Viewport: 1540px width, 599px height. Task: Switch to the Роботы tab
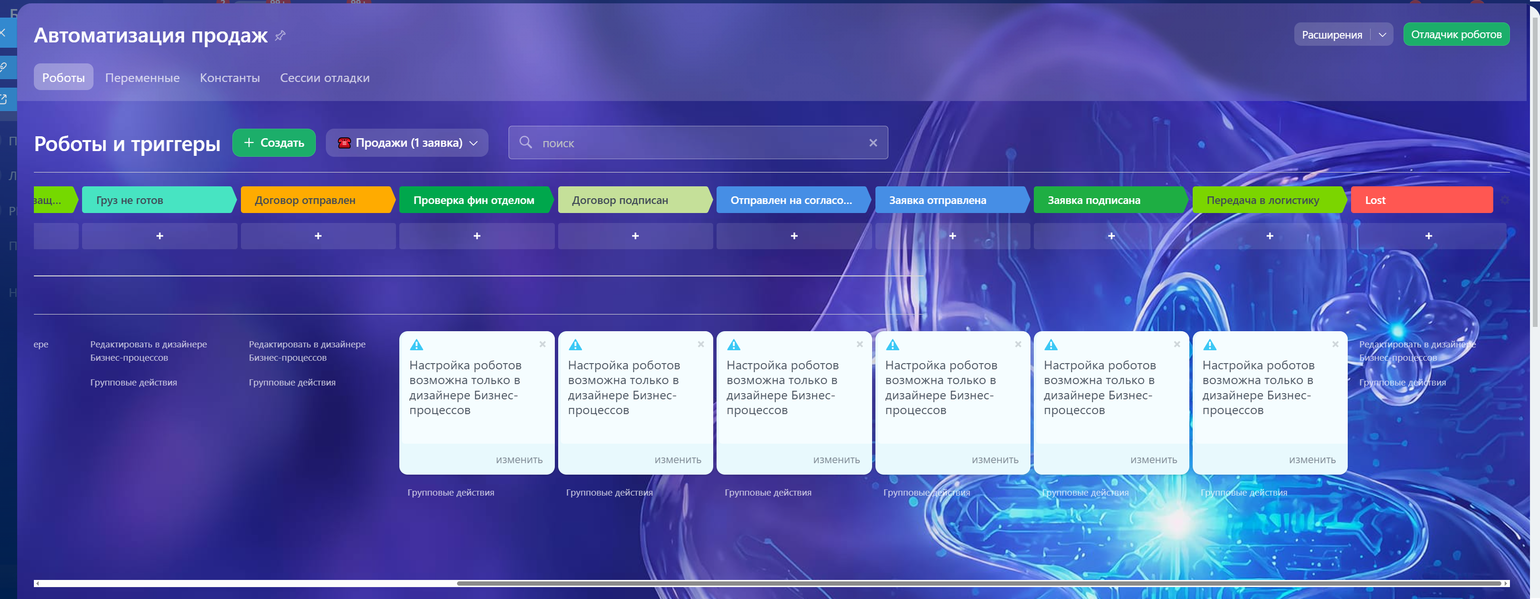[63, 78]
